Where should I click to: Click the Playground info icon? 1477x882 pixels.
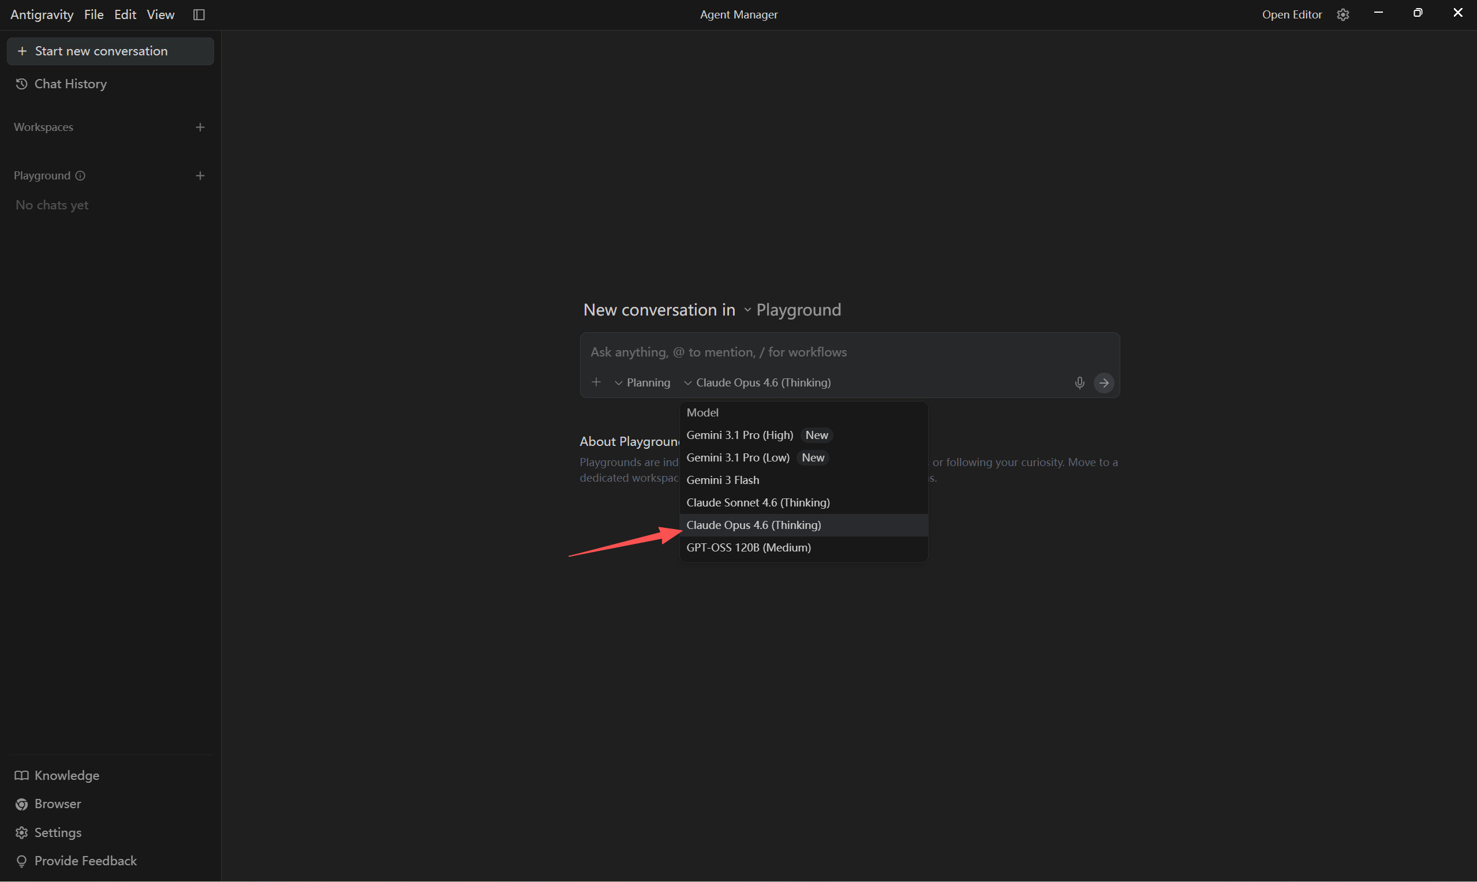pos(80,176)
